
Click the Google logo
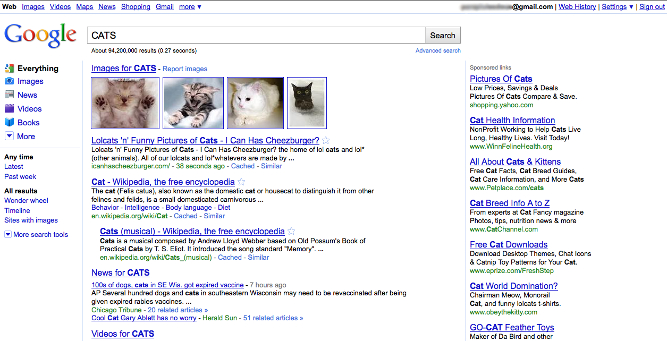pyautogui.click(x=40, y=36)
